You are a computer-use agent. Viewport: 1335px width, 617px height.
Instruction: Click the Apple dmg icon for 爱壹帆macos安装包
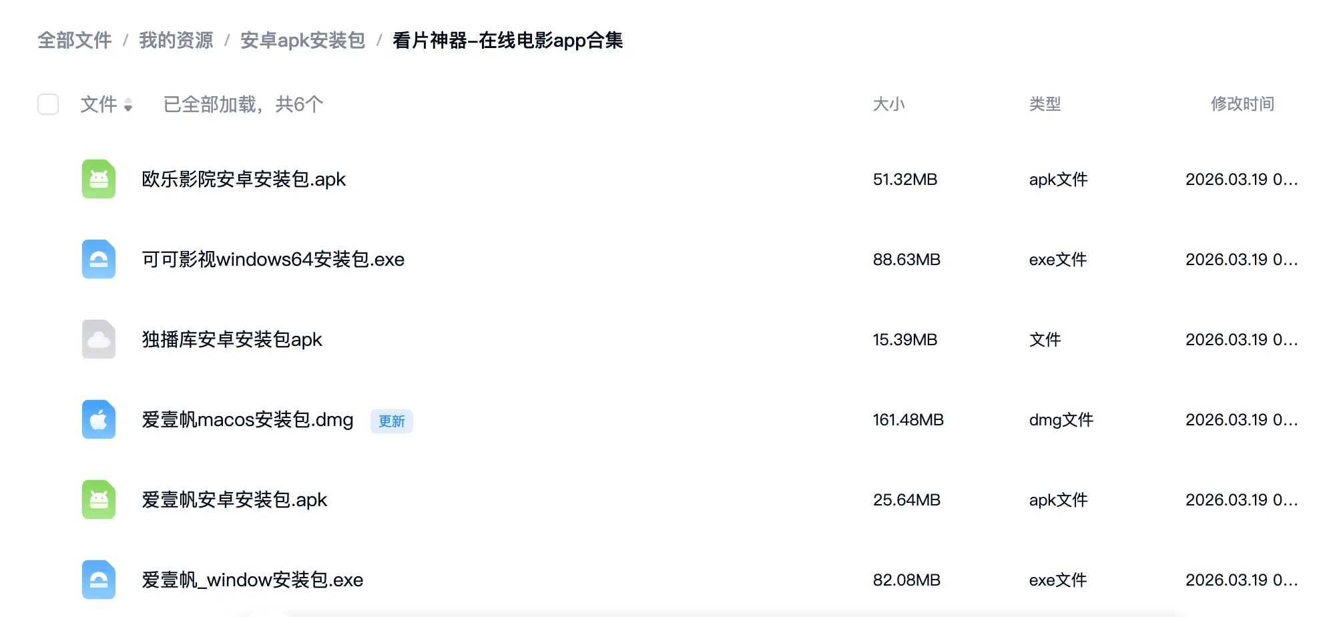pyautogui.click(x=99, y=419)
